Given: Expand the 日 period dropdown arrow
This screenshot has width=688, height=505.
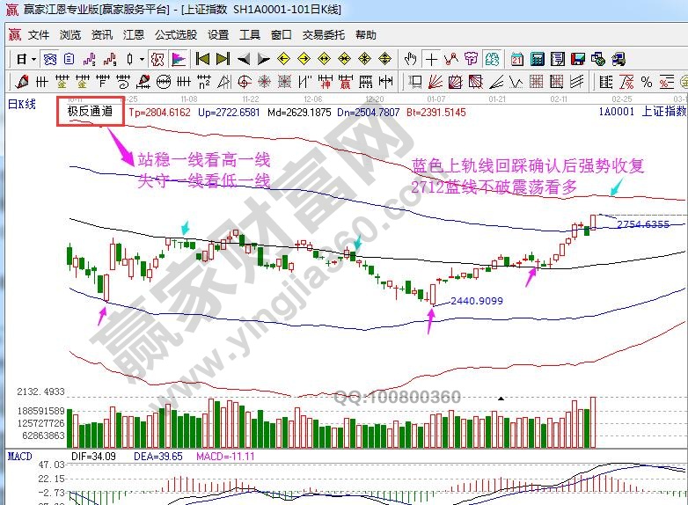Looking at the screenshot, I should click(x=33, y=60).
